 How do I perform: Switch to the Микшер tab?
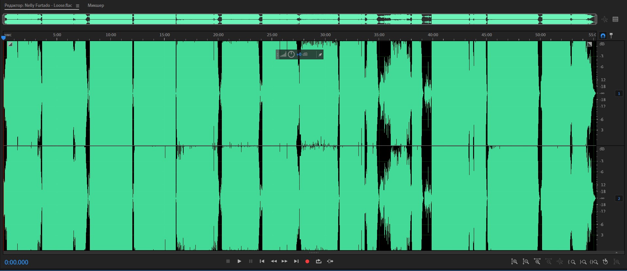coord(96,6)
